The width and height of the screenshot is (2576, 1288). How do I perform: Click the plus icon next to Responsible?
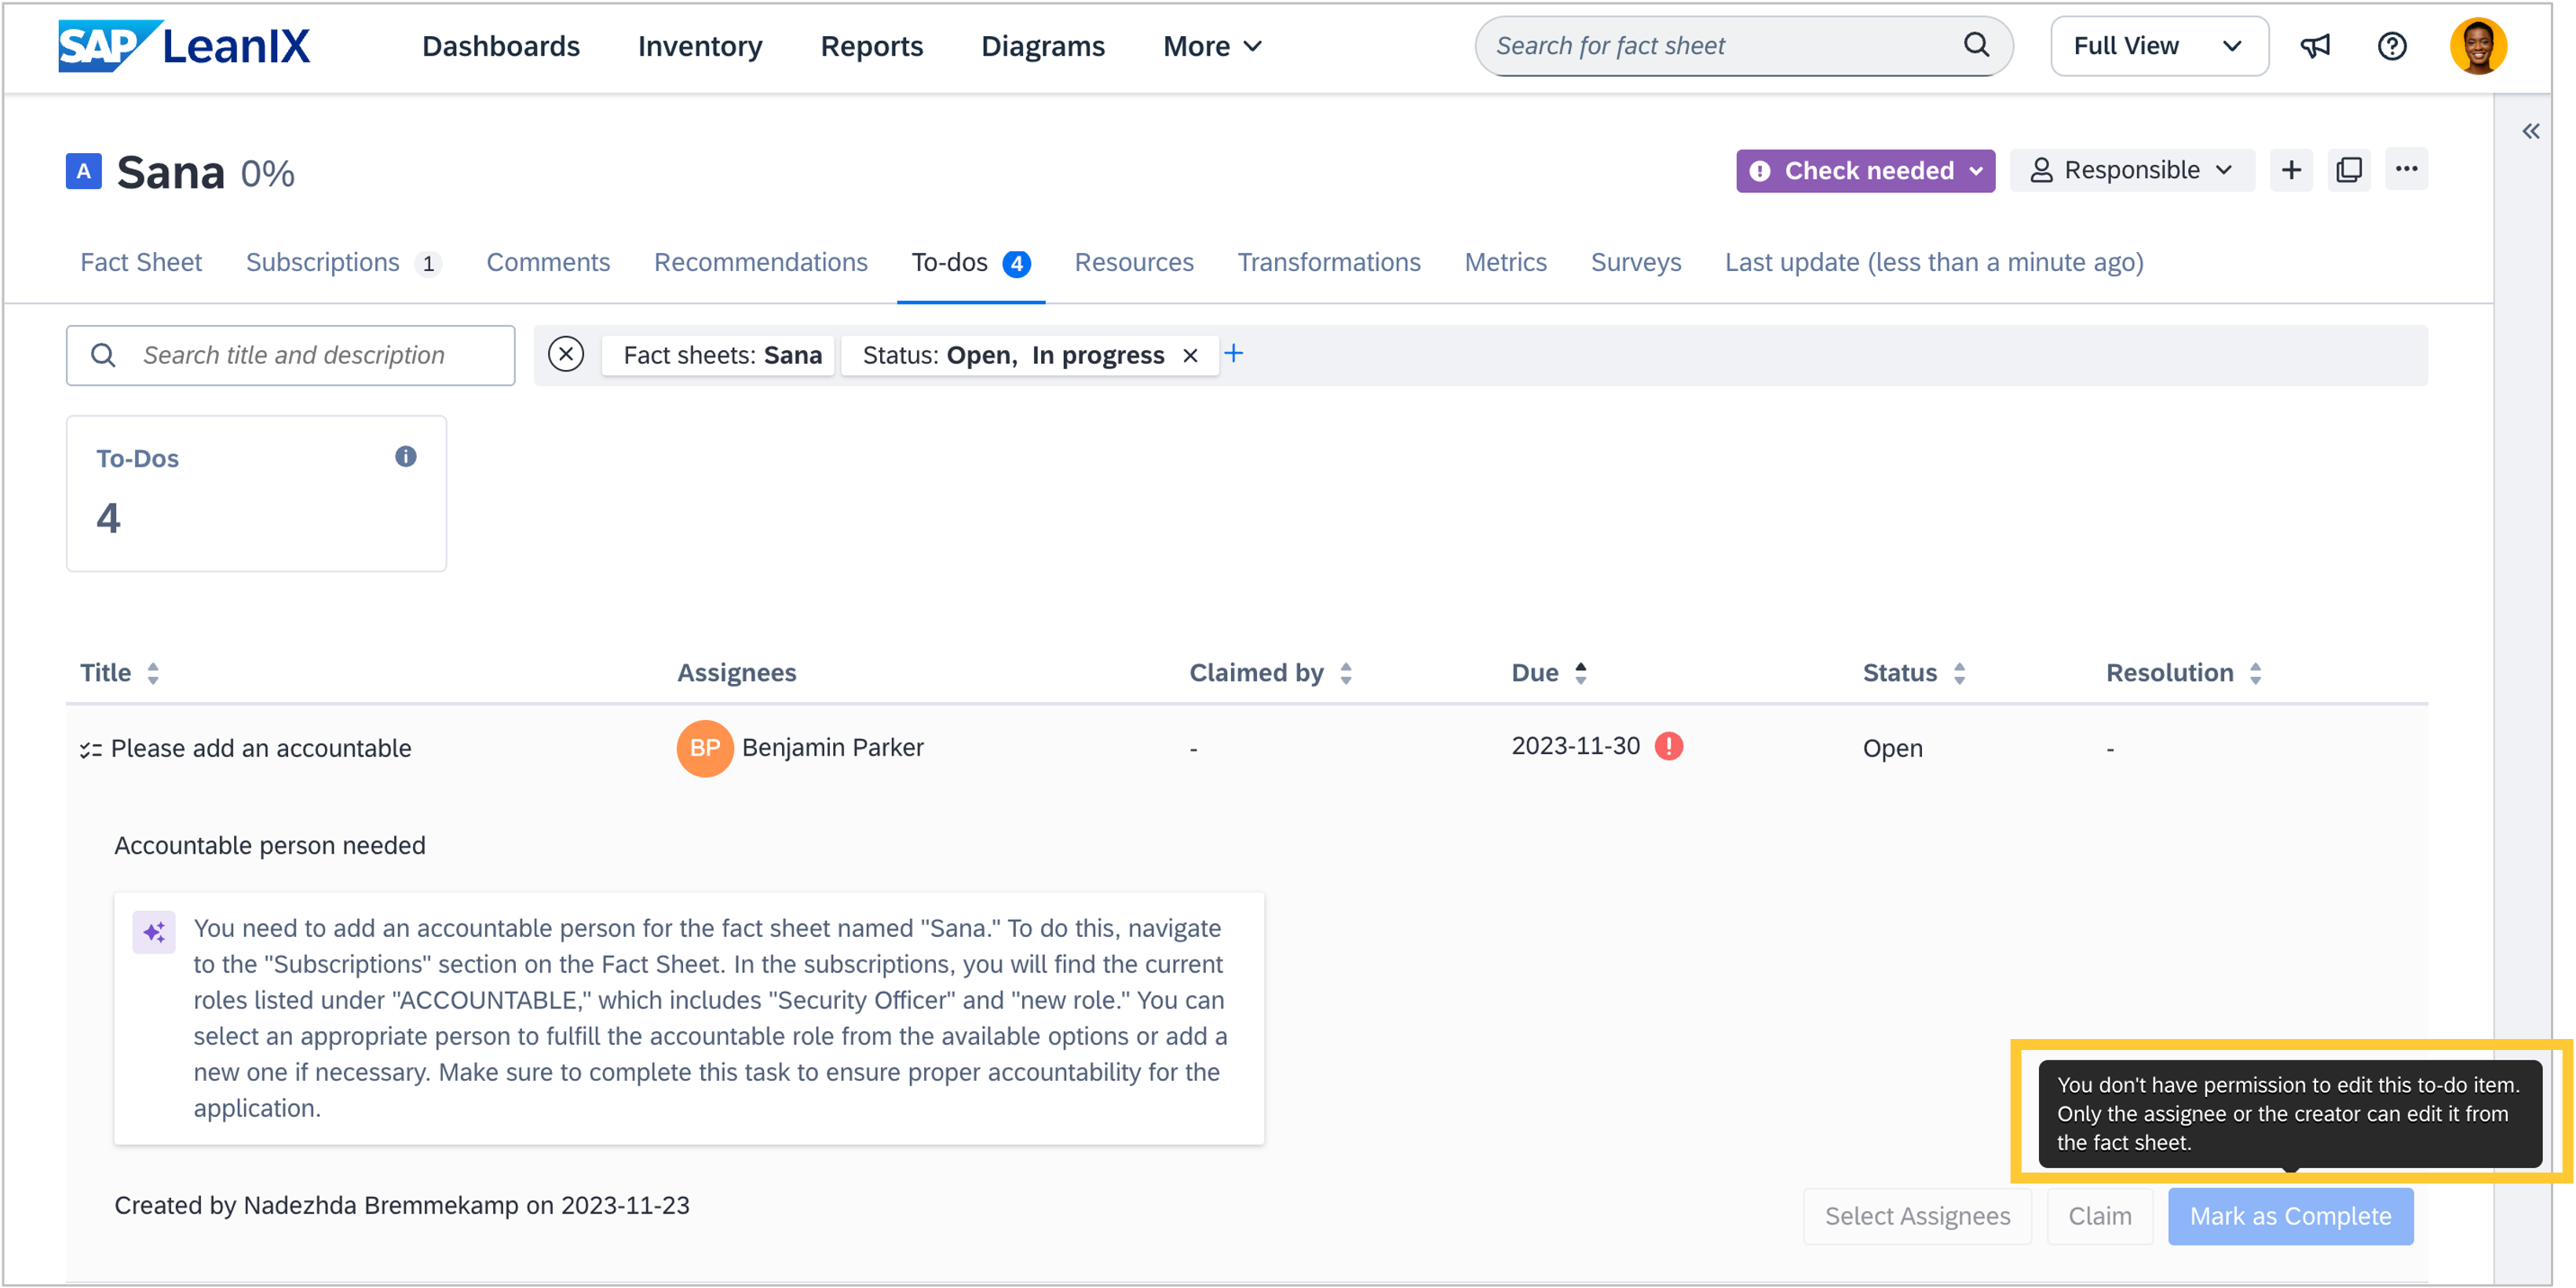coord(2291,170)
